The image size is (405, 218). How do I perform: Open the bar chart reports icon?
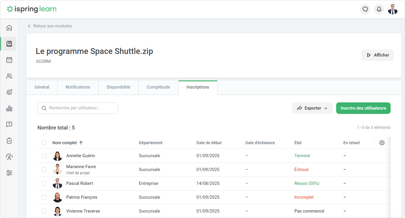9,108
